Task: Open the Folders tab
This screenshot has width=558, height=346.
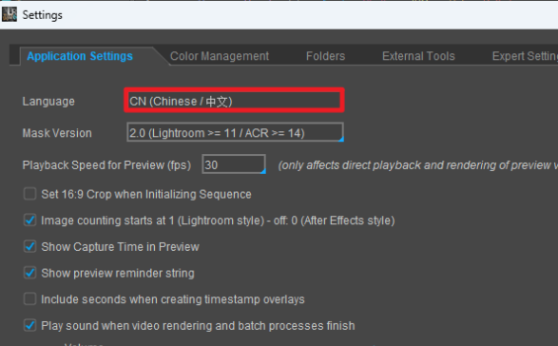Action: coord(326,56)
